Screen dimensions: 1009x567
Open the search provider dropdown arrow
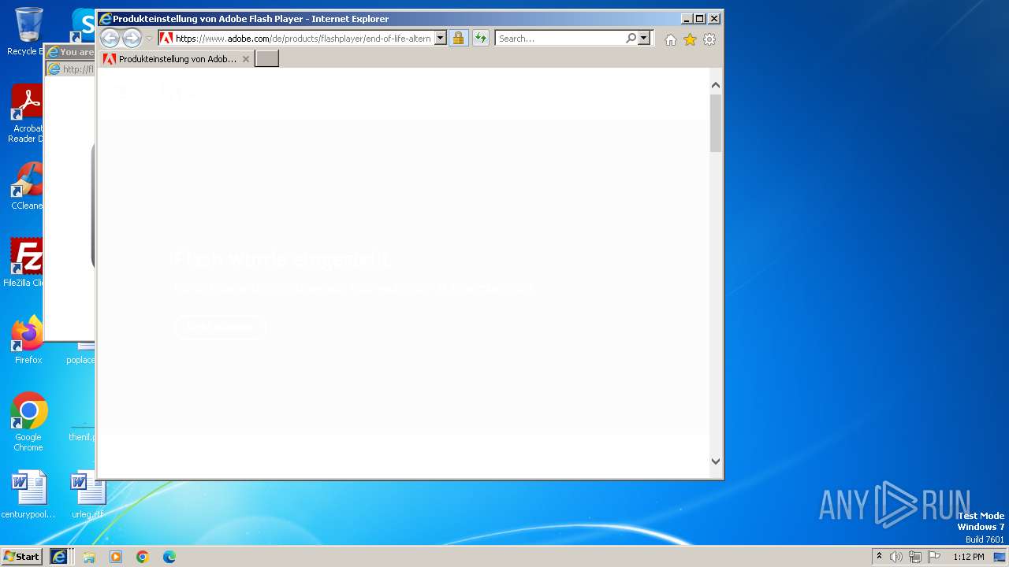pyautogui.click(x=644, y=38)
